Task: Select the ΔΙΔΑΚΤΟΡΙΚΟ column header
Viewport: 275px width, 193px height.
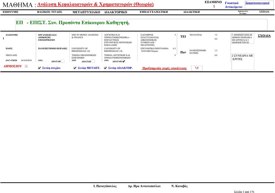Action: (116, 12)
